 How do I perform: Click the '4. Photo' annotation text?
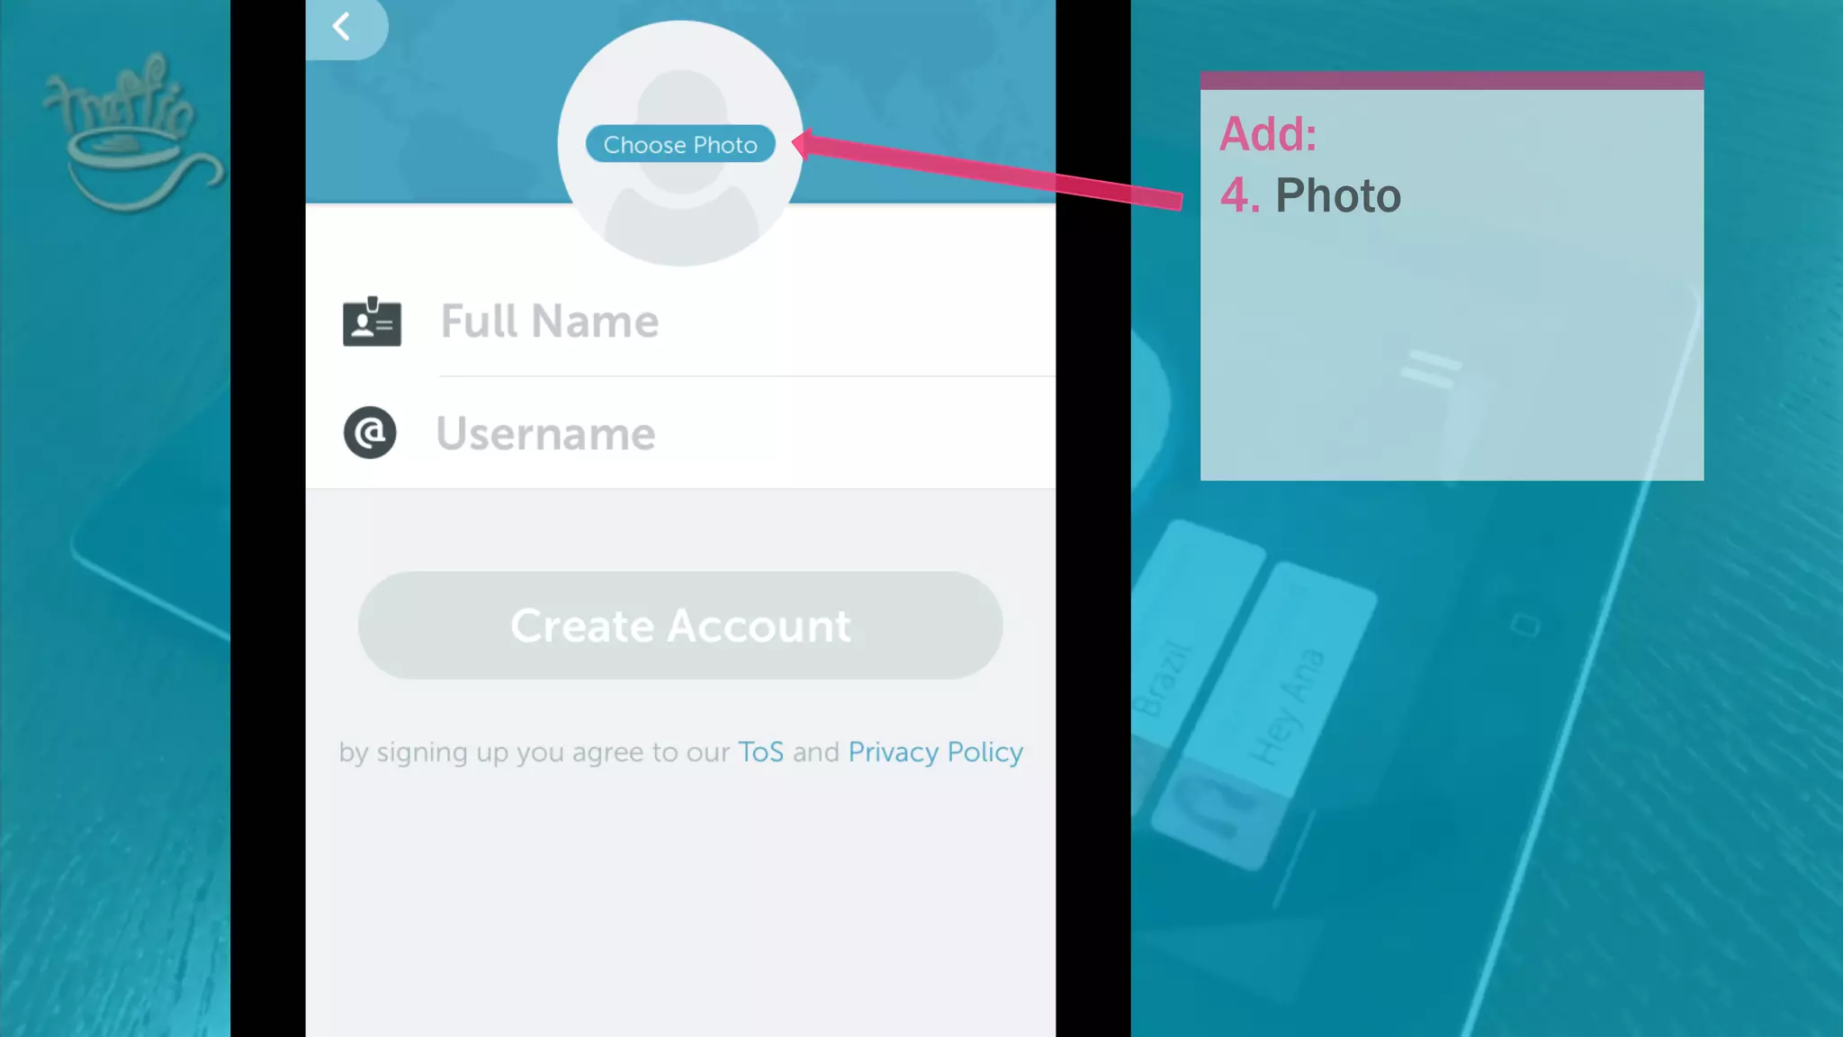click(1310, 195)
